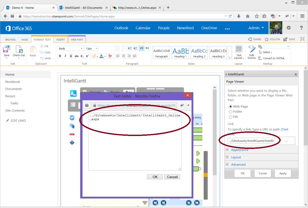
Task: Apply the Heading 1 style
Action: coord(180,53)
